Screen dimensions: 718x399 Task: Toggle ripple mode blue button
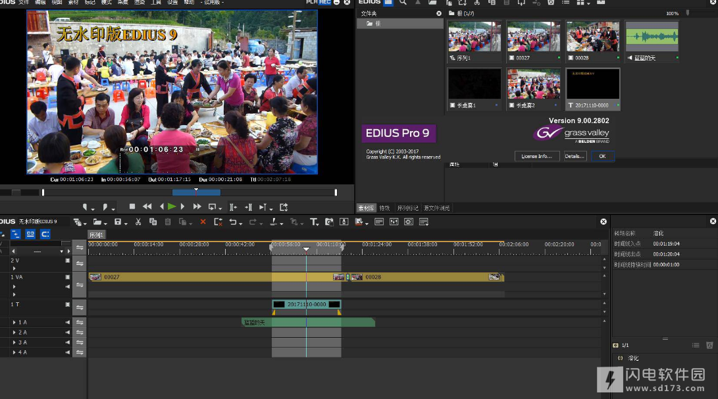16,234
